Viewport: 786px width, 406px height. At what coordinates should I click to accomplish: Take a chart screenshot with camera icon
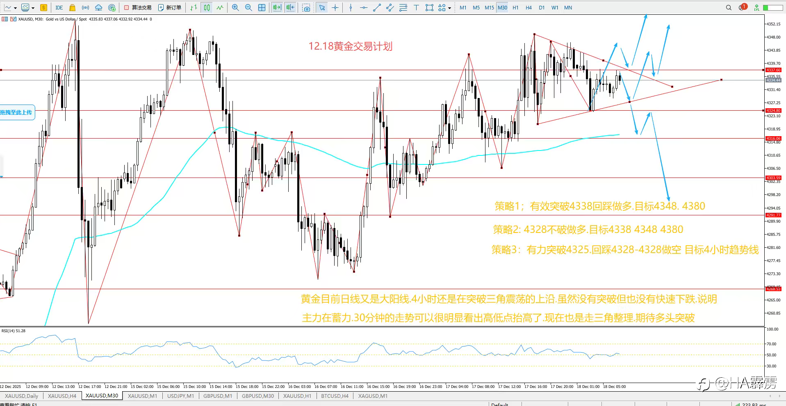(306, 7)
